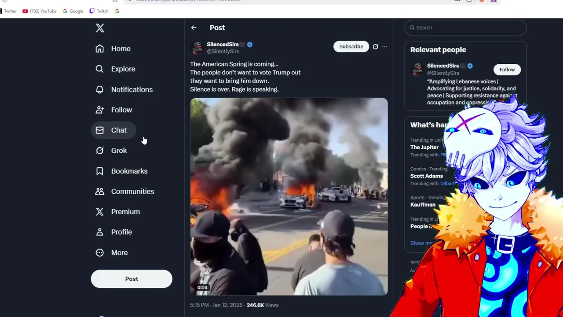Open the post's three-dot options menu
This screenshot has height=317, width=563.
[384, 47]
